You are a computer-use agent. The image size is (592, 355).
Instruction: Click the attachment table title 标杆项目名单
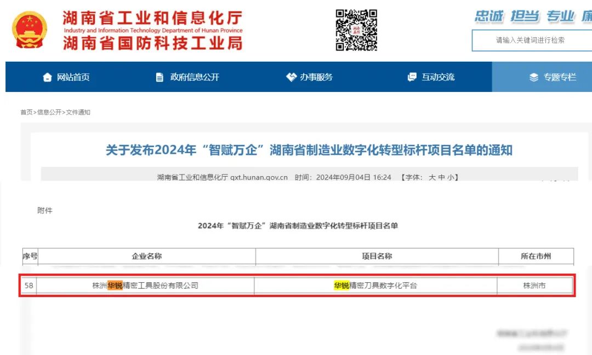pyautogui.click(x=298, y=226)
